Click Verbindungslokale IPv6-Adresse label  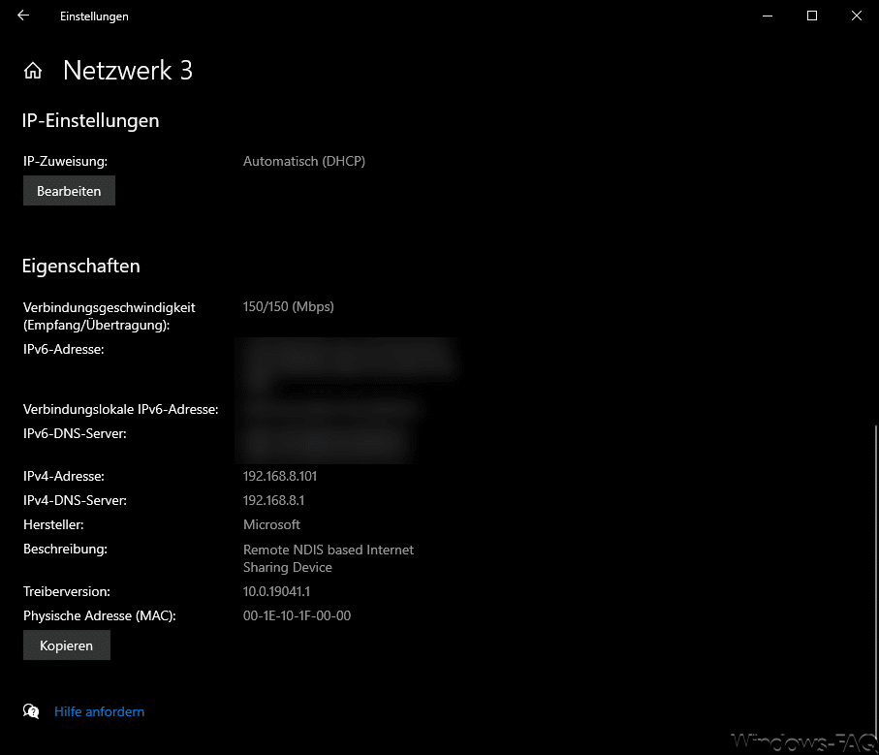120,409
